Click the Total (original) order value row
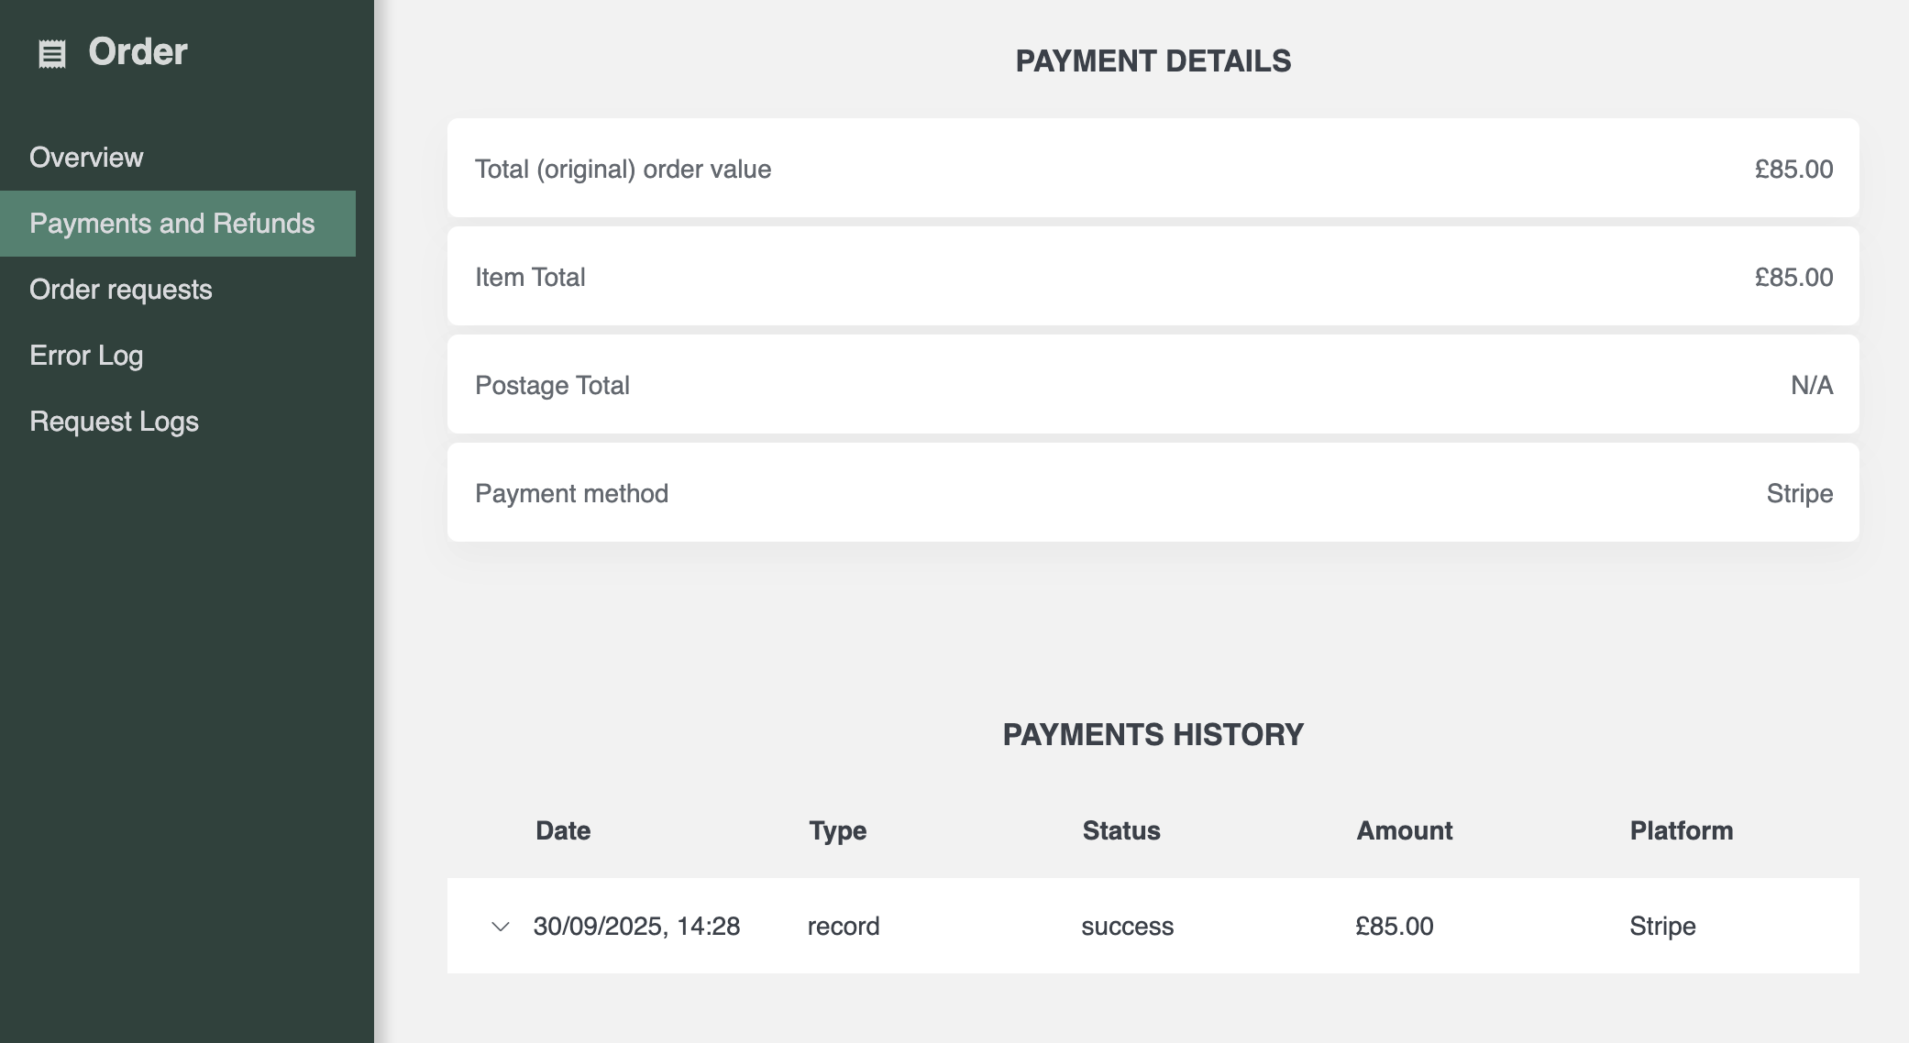 tap(1153, 169)
